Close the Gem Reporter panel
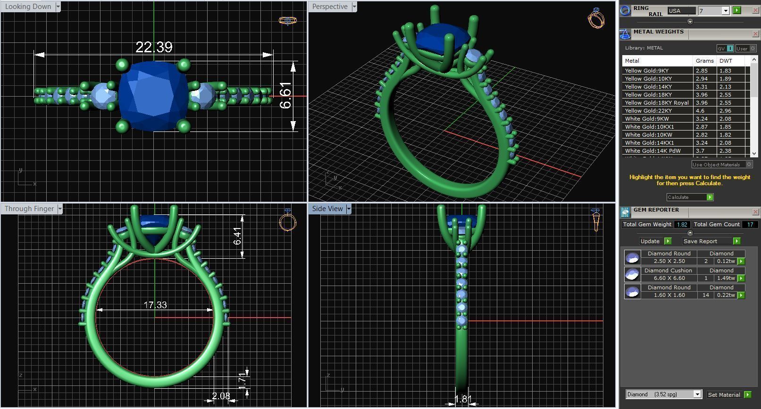The height and width of the screenshot is (409, 761). [x=755, y=212]
